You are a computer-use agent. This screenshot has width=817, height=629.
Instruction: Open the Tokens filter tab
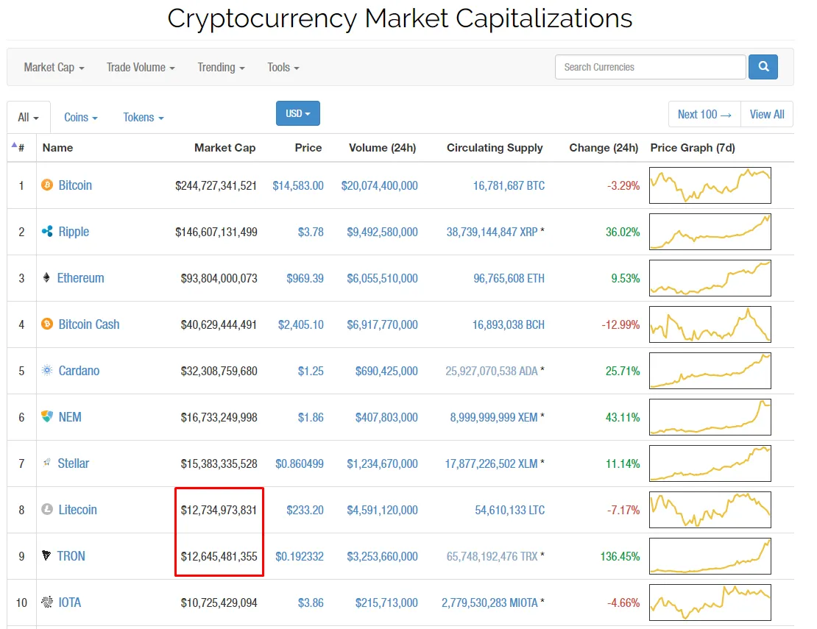(144, 117)
